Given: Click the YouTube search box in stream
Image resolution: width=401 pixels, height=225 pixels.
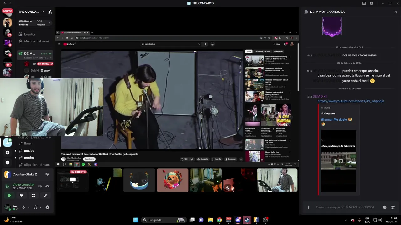Looking at the screenshot, I should tap(170, 44).
